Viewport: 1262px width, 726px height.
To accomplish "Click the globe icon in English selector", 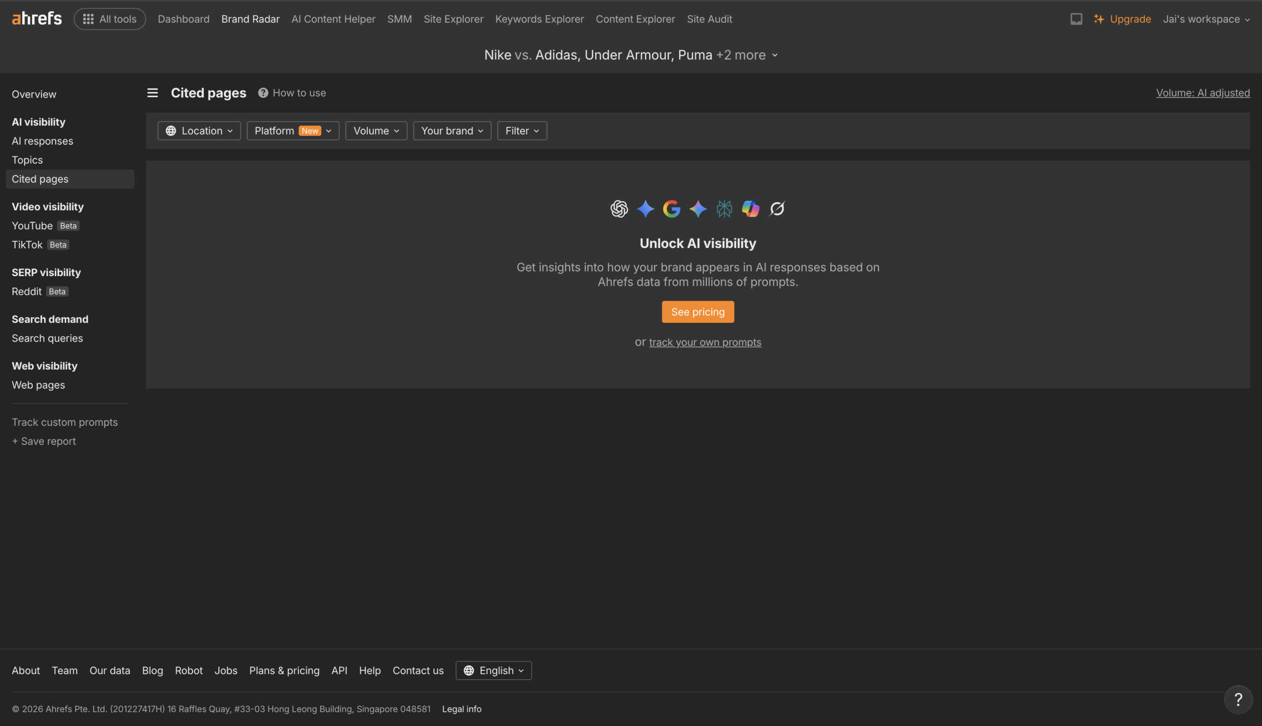I will (469, 671).
